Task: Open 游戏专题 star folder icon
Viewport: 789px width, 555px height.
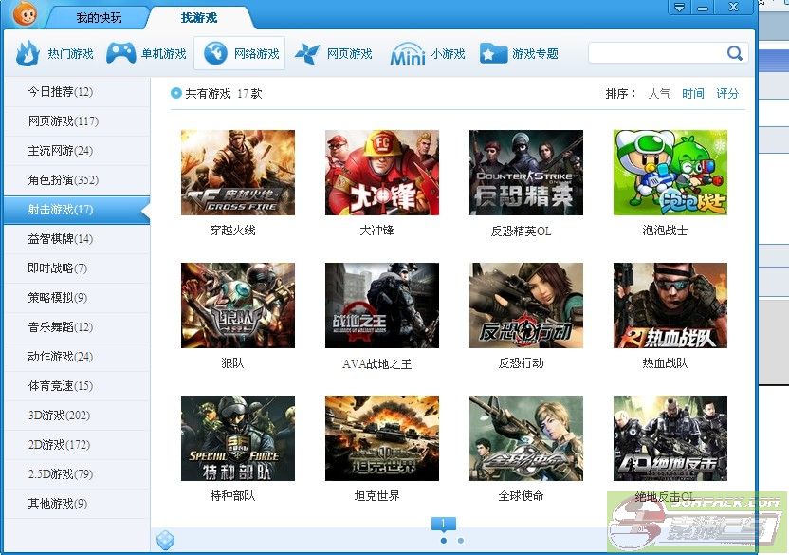Action: click(493, 54)
